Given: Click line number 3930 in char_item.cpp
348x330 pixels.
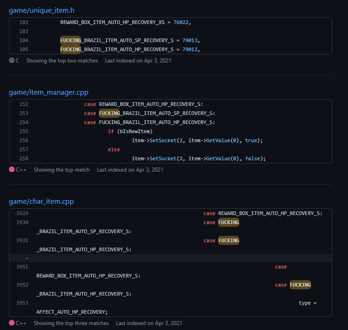Looking at the screenshot, I should point(22,222).
